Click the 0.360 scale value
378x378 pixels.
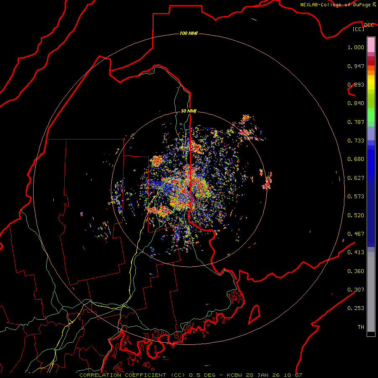[356, 271]
